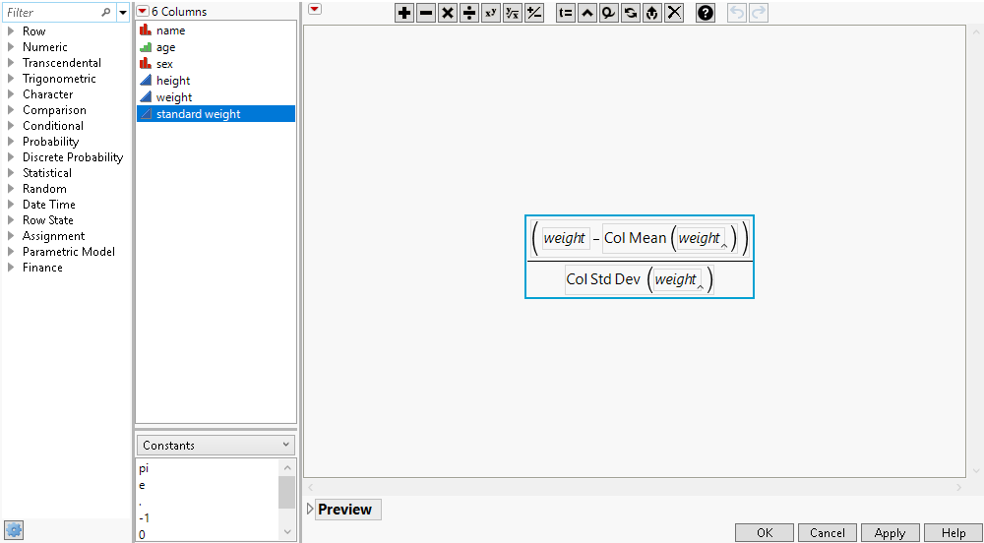The height and width of the screenshot is (543, 984).
Task: Click constants list scrollbar up arrow
Action: pyautogui.click(x=287, y=468)
